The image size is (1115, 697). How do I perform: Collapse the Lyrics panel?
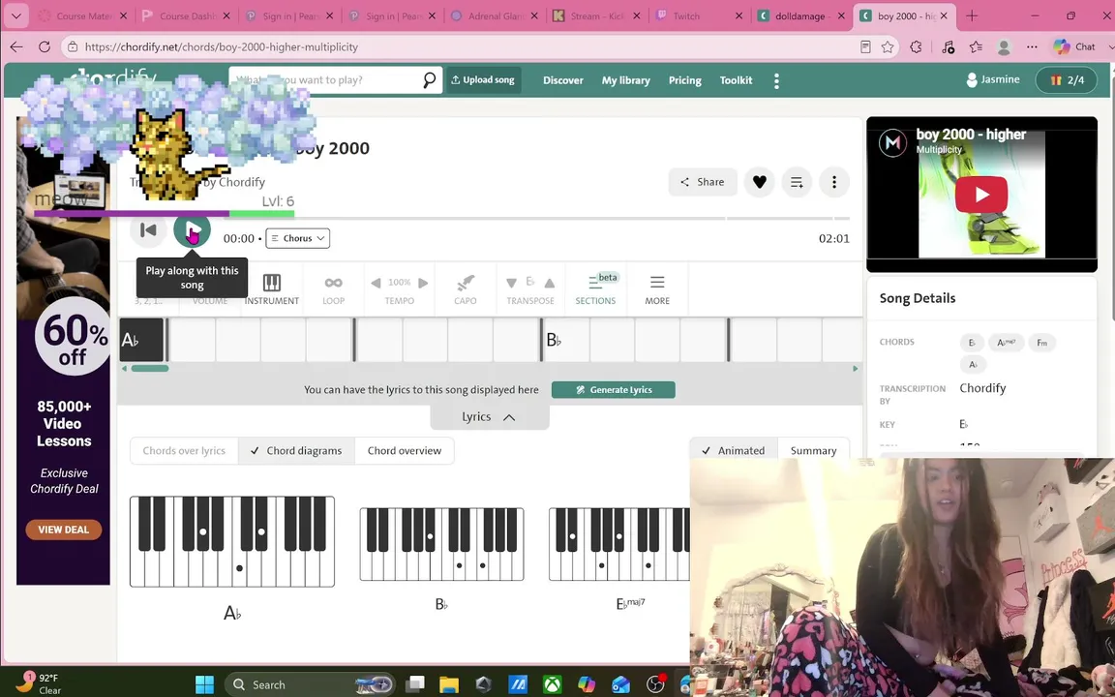click(x=489, y=417)
